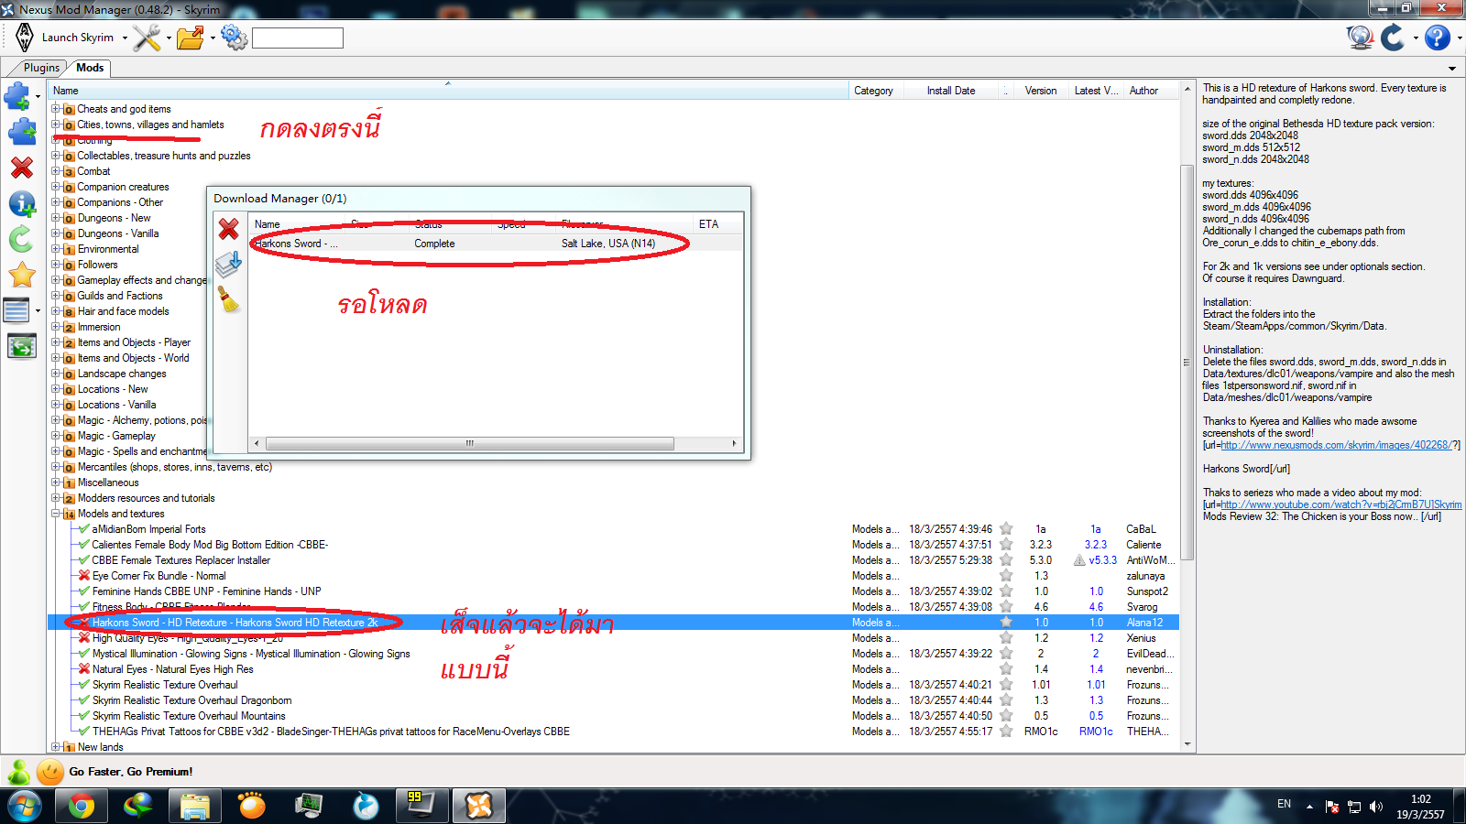
Task: Clear finished downloads with the broom icon
Action: point(229,299)
